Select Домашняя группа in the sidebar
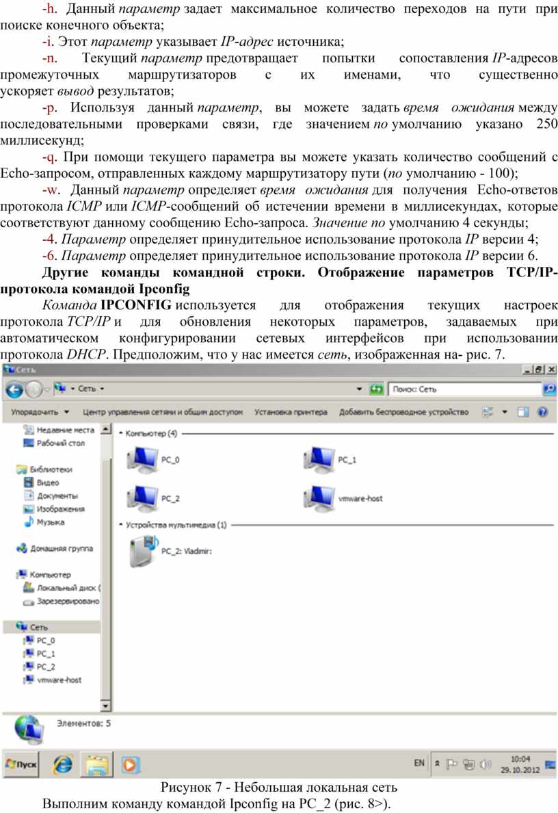 tap(55, 549)
